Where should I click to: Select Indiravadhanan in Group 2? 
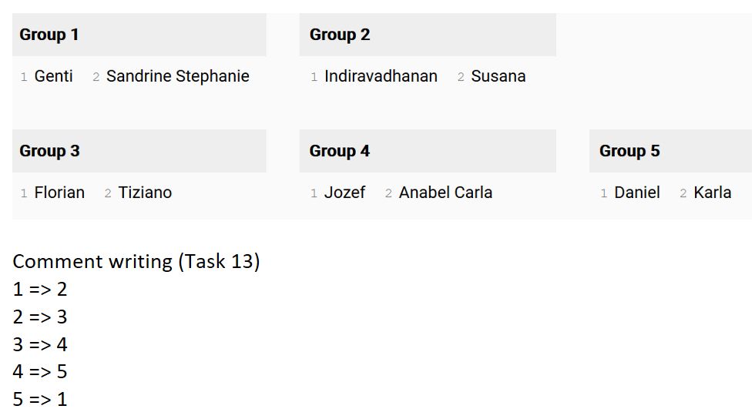pyautogui.click(x=381, y=76)
